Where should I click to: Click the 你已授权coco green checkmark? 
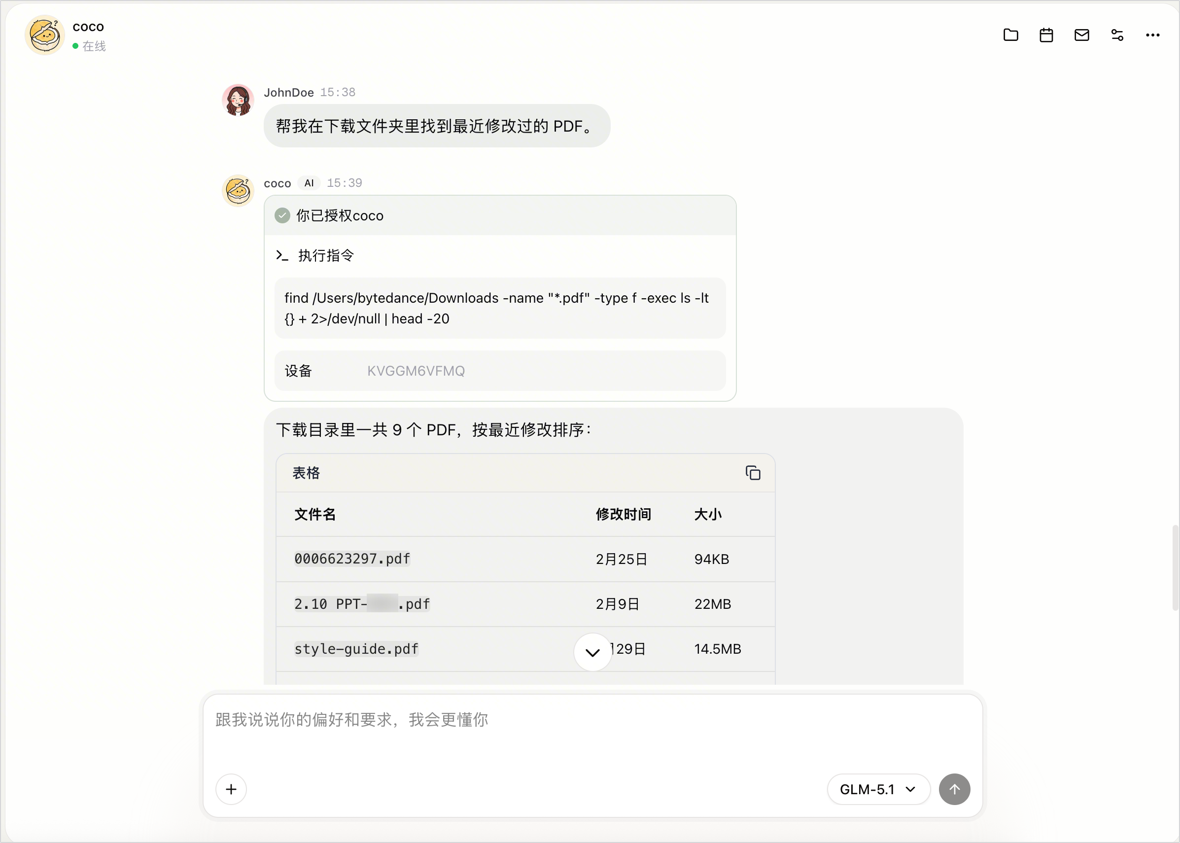282,215
